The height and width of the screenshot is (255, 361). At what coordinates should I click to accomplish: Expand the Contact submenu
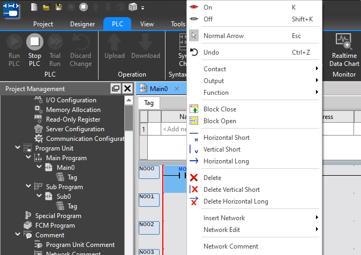[x=215, y=69]
